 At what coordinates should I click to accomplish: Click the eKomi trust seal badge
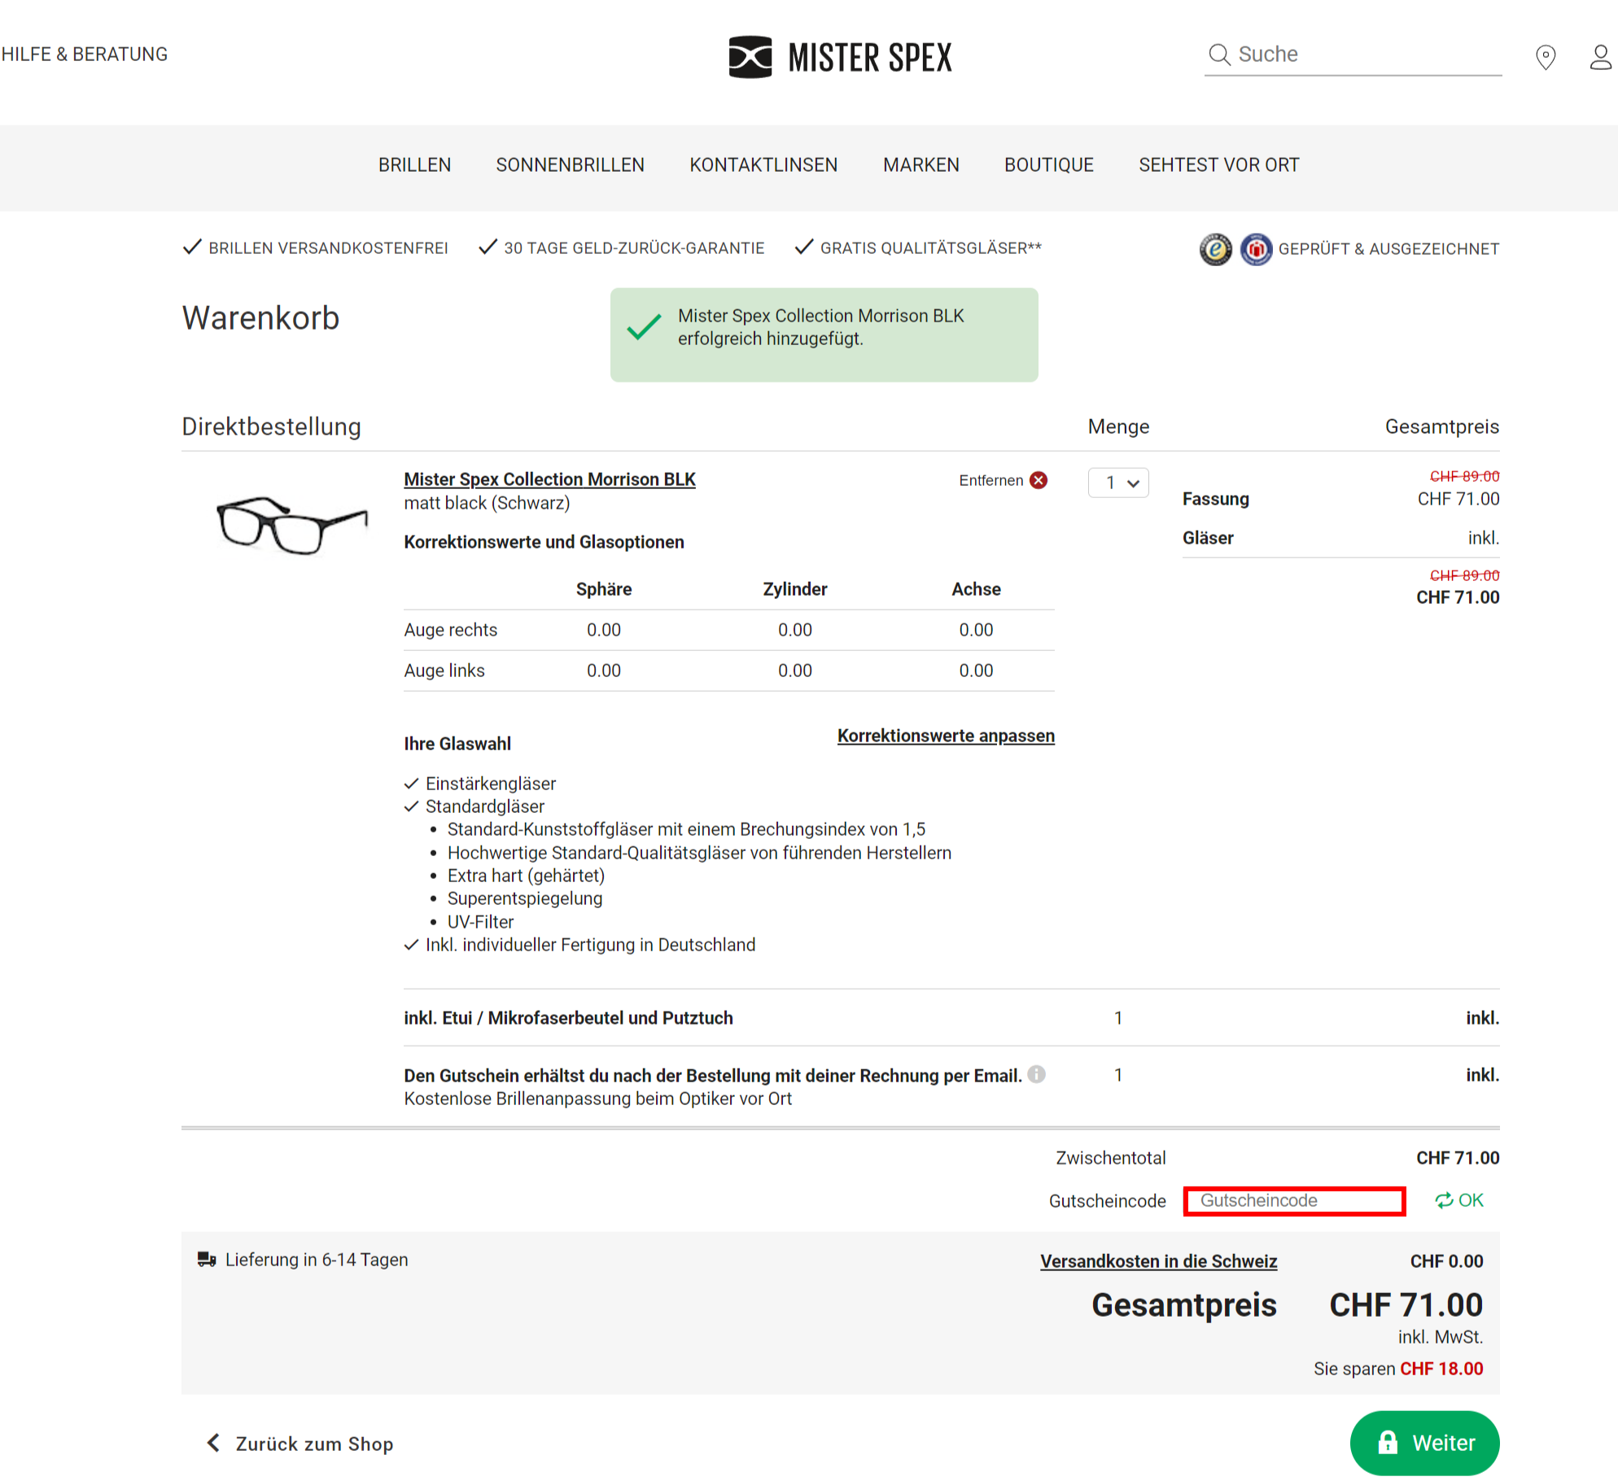coord(1215,249)
